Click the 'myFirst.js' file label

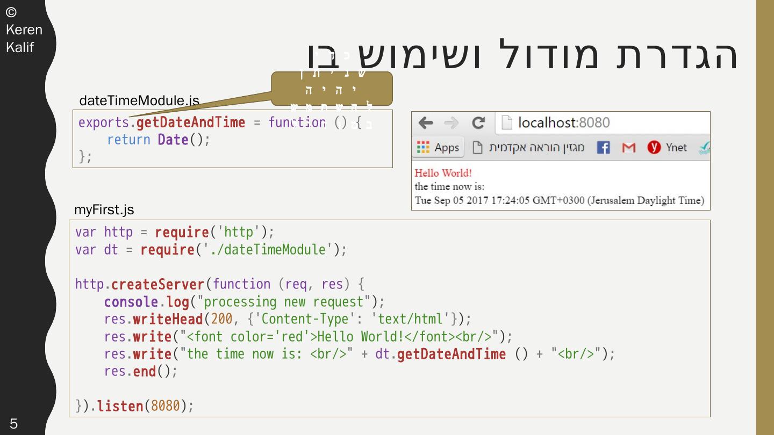click(104, 209)
